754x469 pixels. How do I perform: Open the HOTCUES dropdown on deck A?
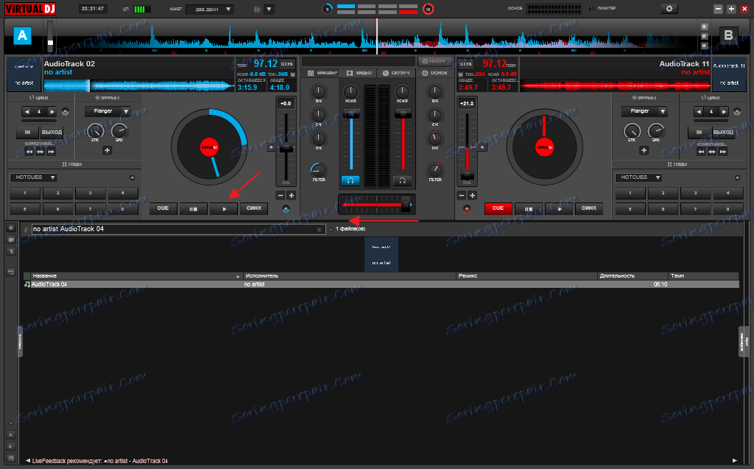coord(33,177)
